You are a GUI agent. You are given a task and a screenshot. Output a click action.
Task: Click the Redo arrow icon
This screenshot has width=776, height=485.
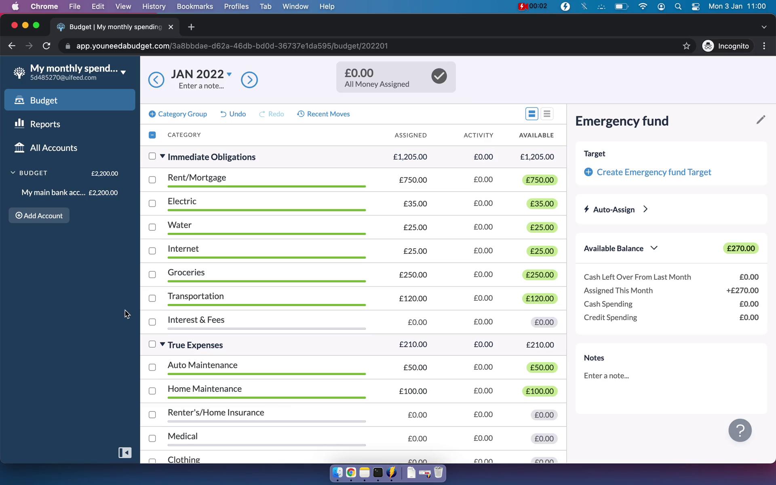point(262,114)
